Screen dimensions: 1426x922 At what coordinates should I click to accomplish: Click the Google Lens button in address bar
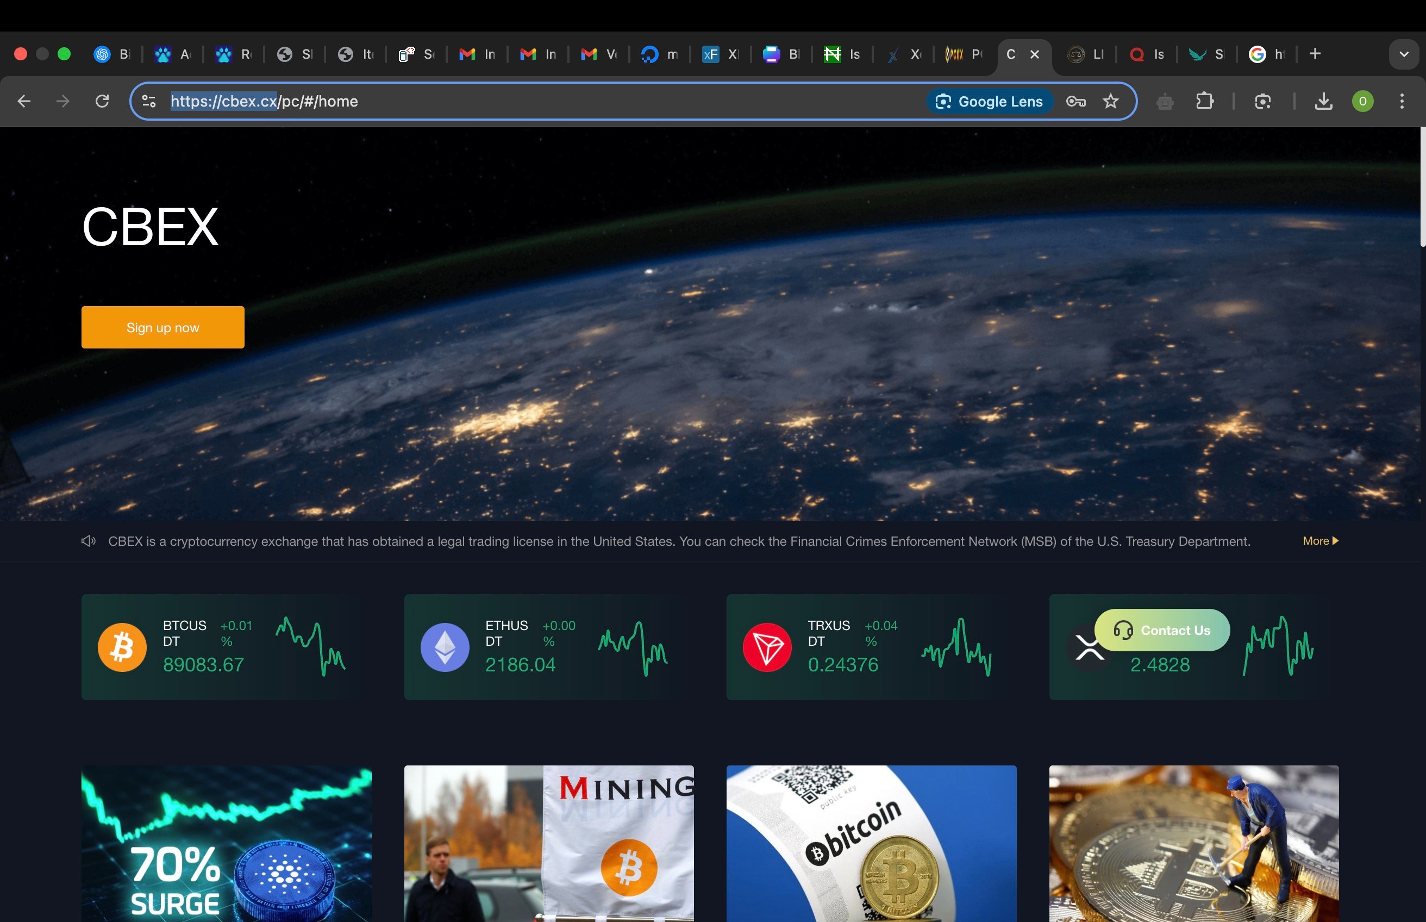pos(990,101)
